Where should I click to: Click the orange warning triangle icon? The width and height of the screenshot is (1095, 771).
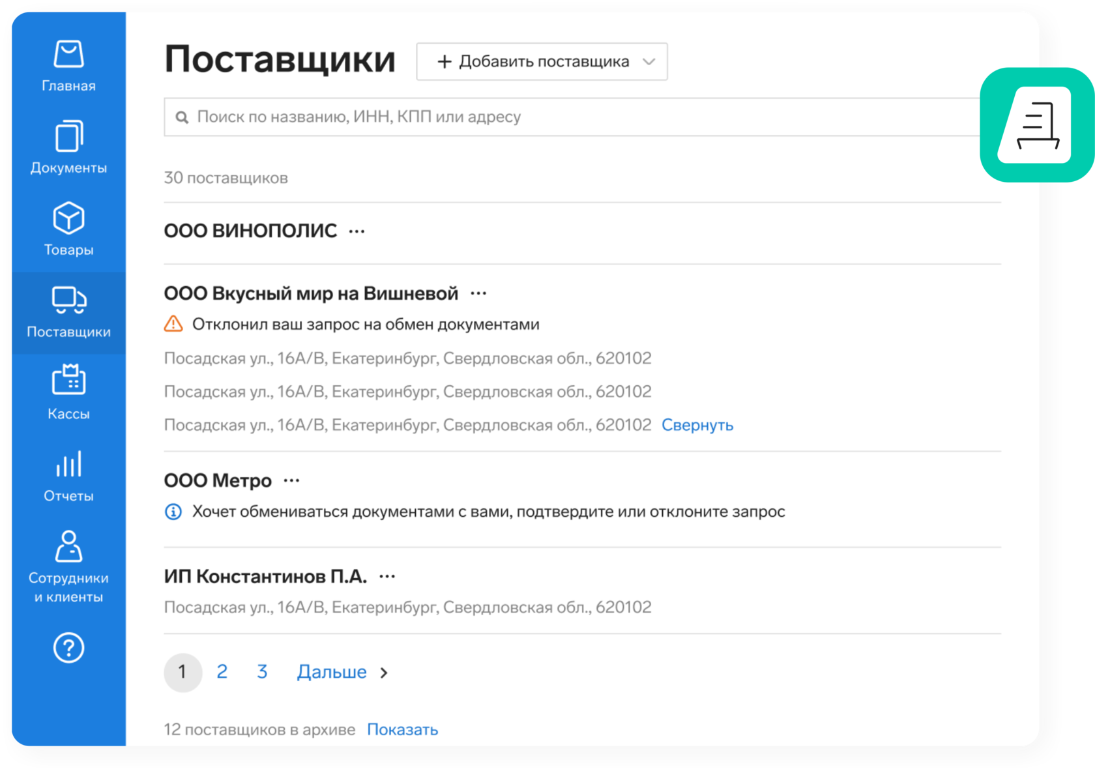(x=173, y=324)
